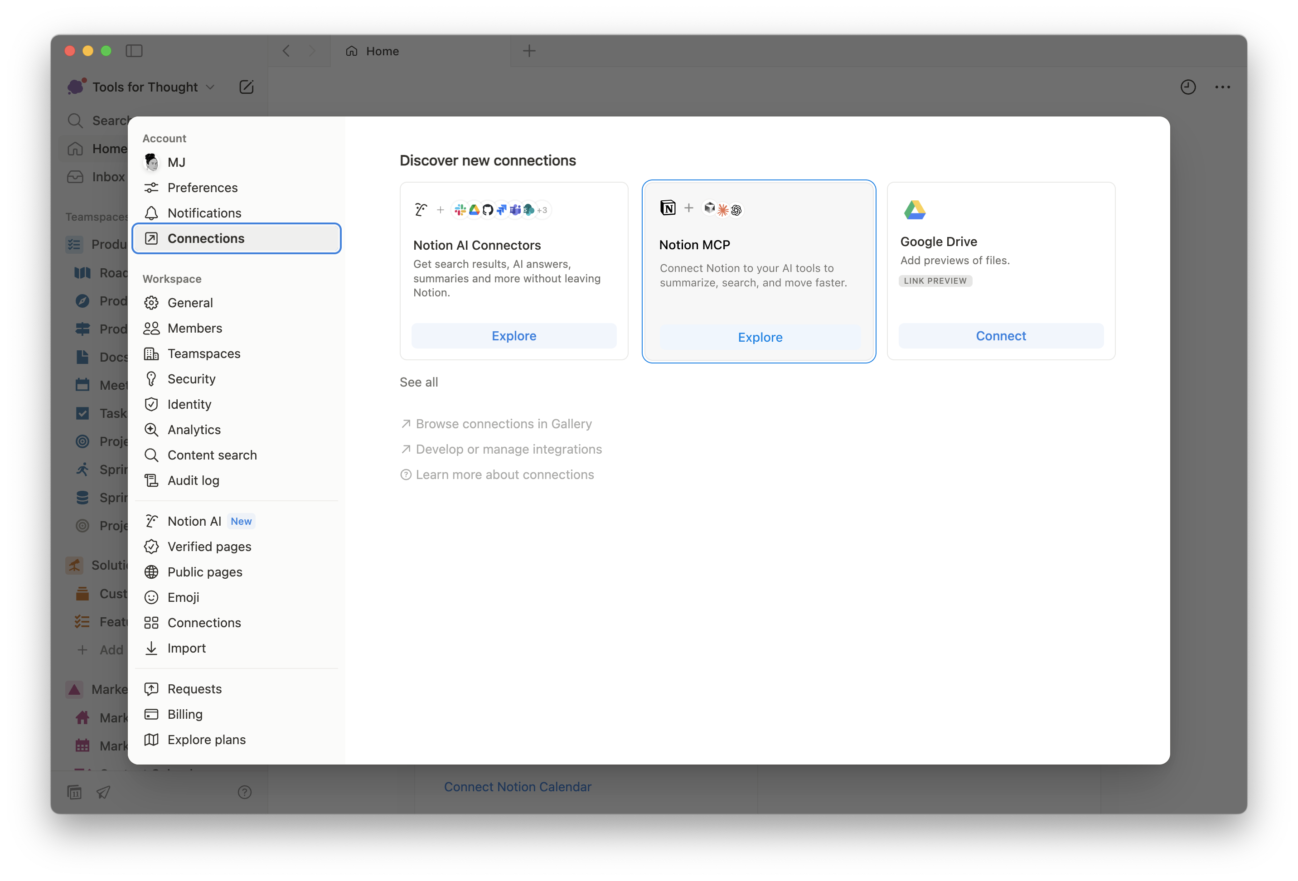The image size is (1298, 881).
Task: Click Connect on Google Drive card
Action: (1000, 336)
